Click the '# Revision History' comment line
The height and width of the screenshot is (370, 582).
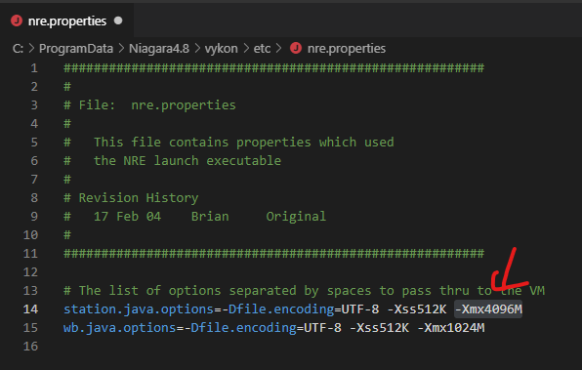pos(131,198)
